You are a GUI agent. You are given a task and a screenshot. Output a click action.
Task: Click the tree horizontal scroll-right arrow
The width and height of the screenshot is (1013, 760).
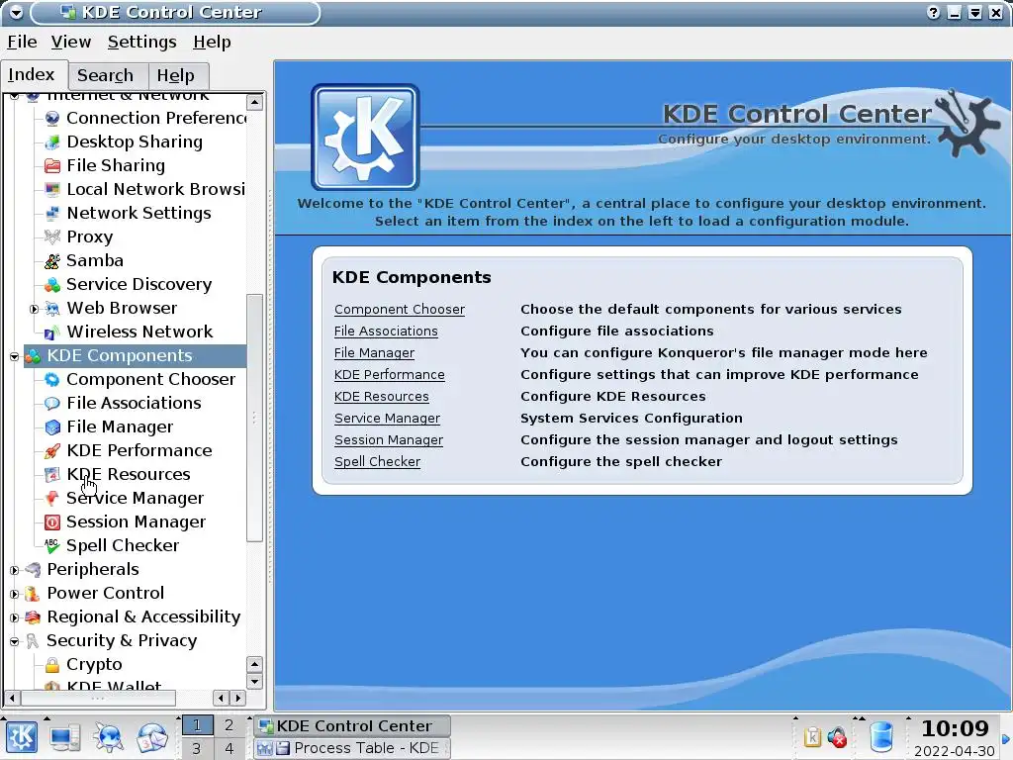(238, 698)
